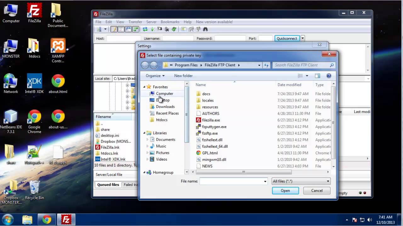Screen dimensions: 403x226
Task: Expand the Documents library node
Action: (x=147, y=140)
